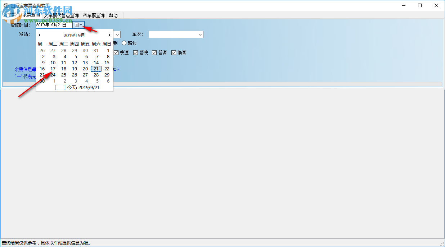Viewport: 445px width, 247px height.
Task: Open the 发站 dropdown list
Action: (117, 34)
